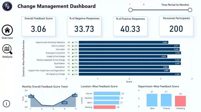Screen dimensions: 201x112
Task: Click the Frankfurt location bar
Action: pos(107,98)
